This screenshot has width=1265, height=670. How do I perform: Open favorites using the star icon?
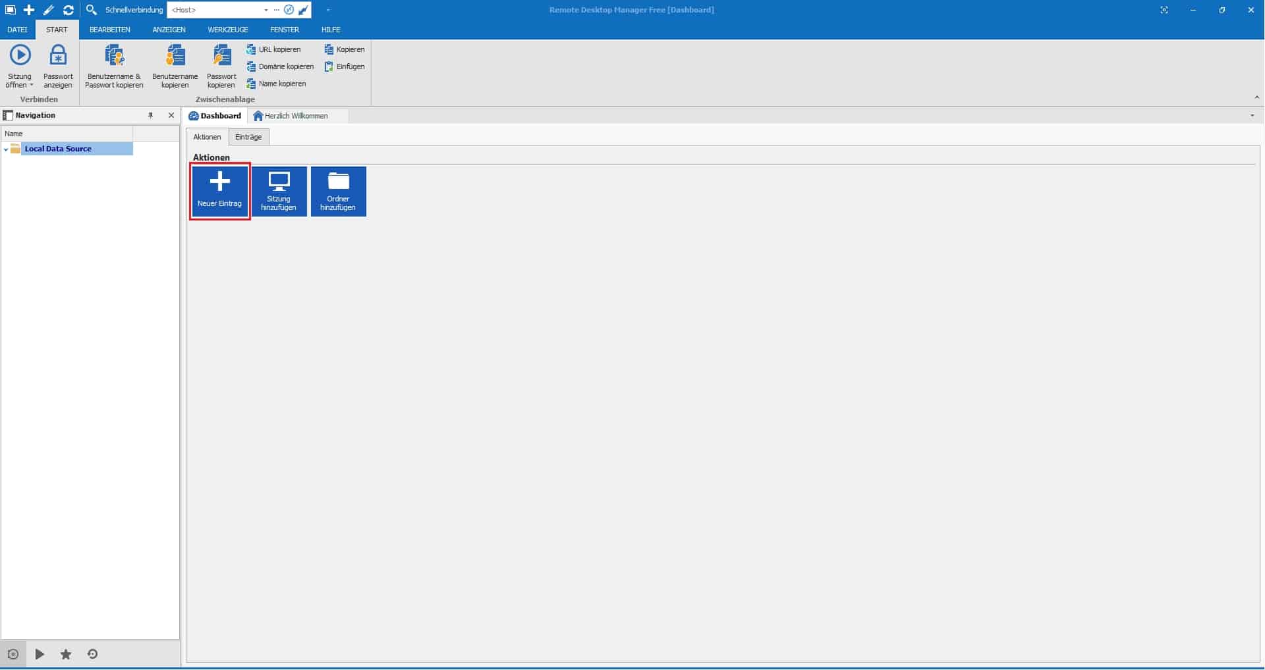click(65, 654)
